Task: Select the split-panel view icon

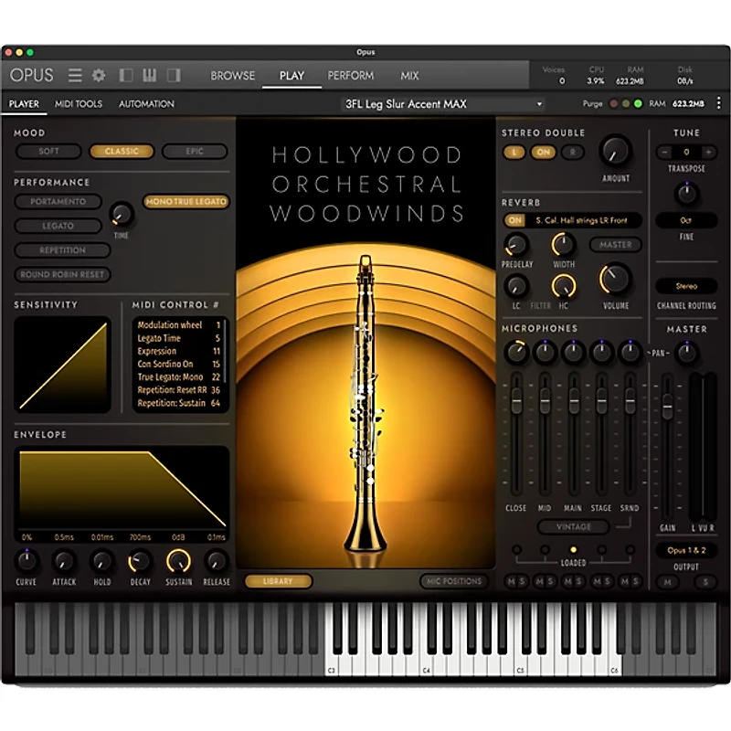Action: [125, 75]
